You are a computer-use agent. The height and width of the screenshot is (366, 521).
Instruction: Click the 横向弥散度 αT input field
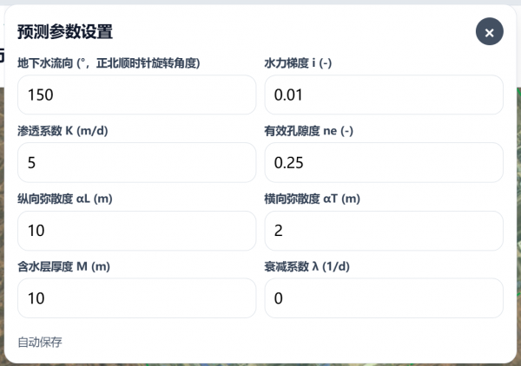(384, 230)
